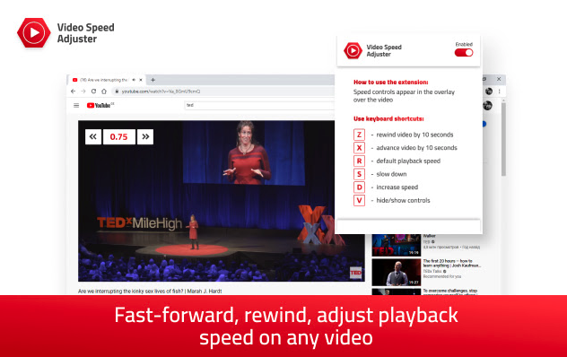567x357 pixels.
Task: Click the video title 'Are we interrupting the kinky...'
Action: click(150, 291)
